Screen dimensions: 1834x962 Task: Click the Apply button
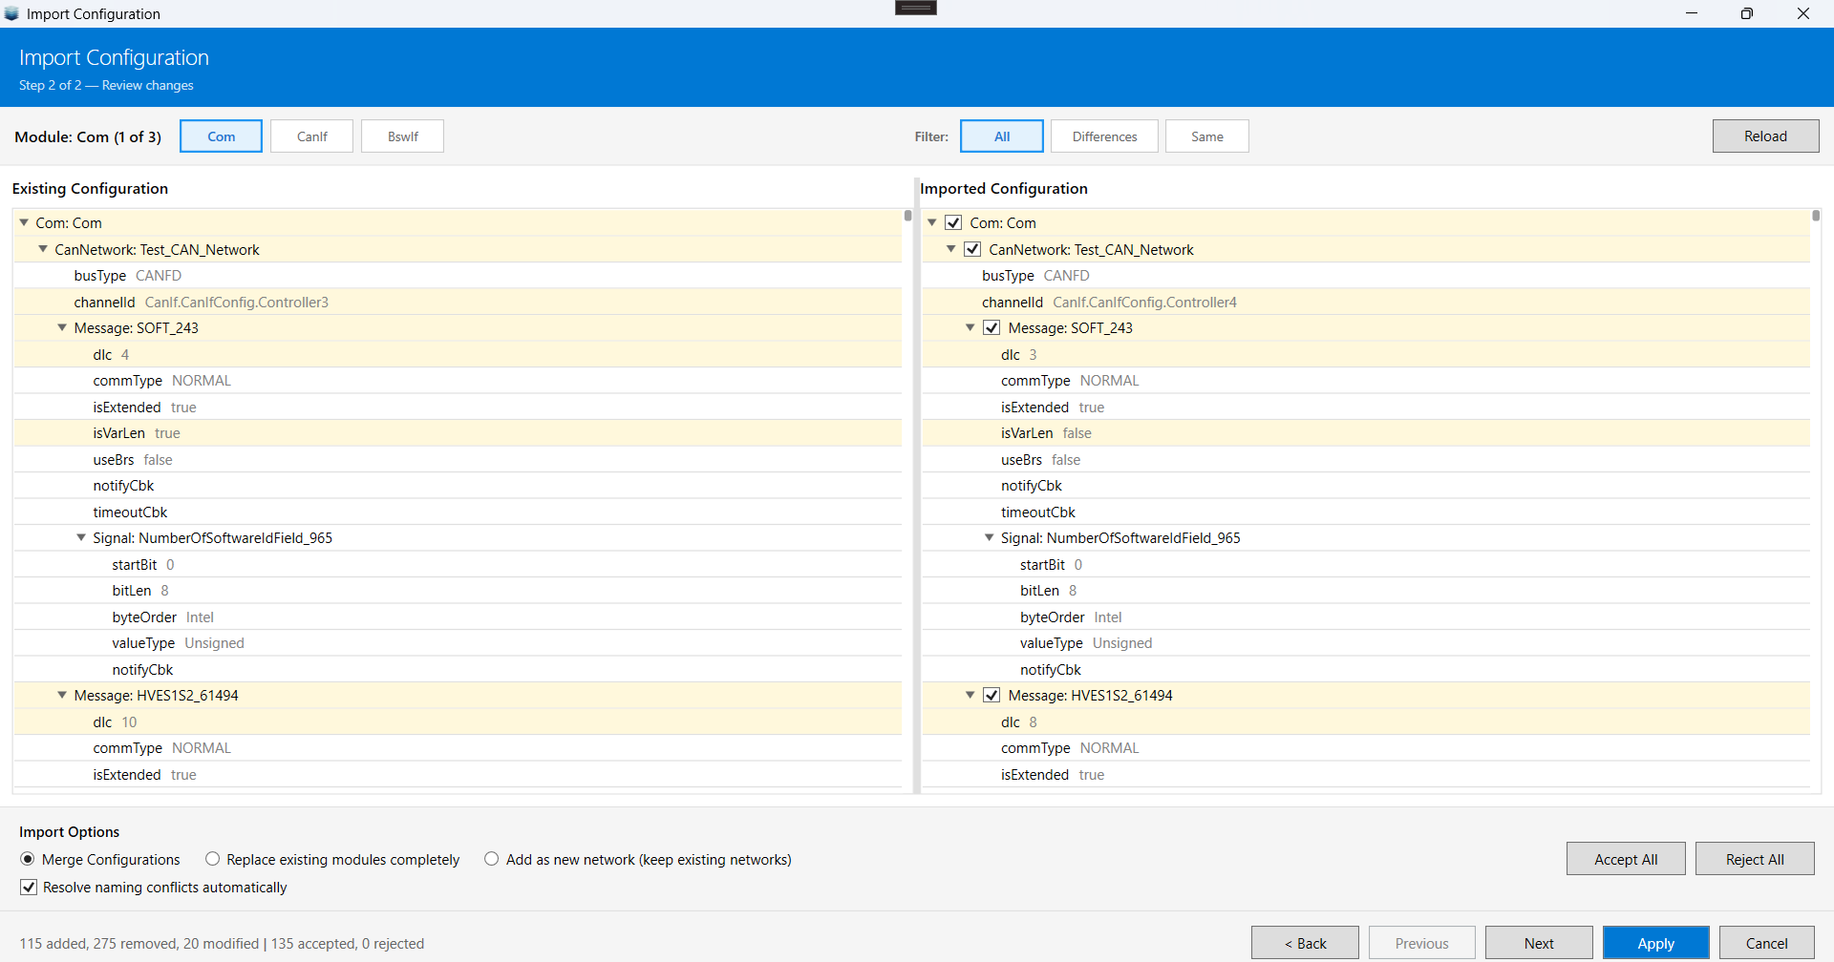[x=1655, y=943]
